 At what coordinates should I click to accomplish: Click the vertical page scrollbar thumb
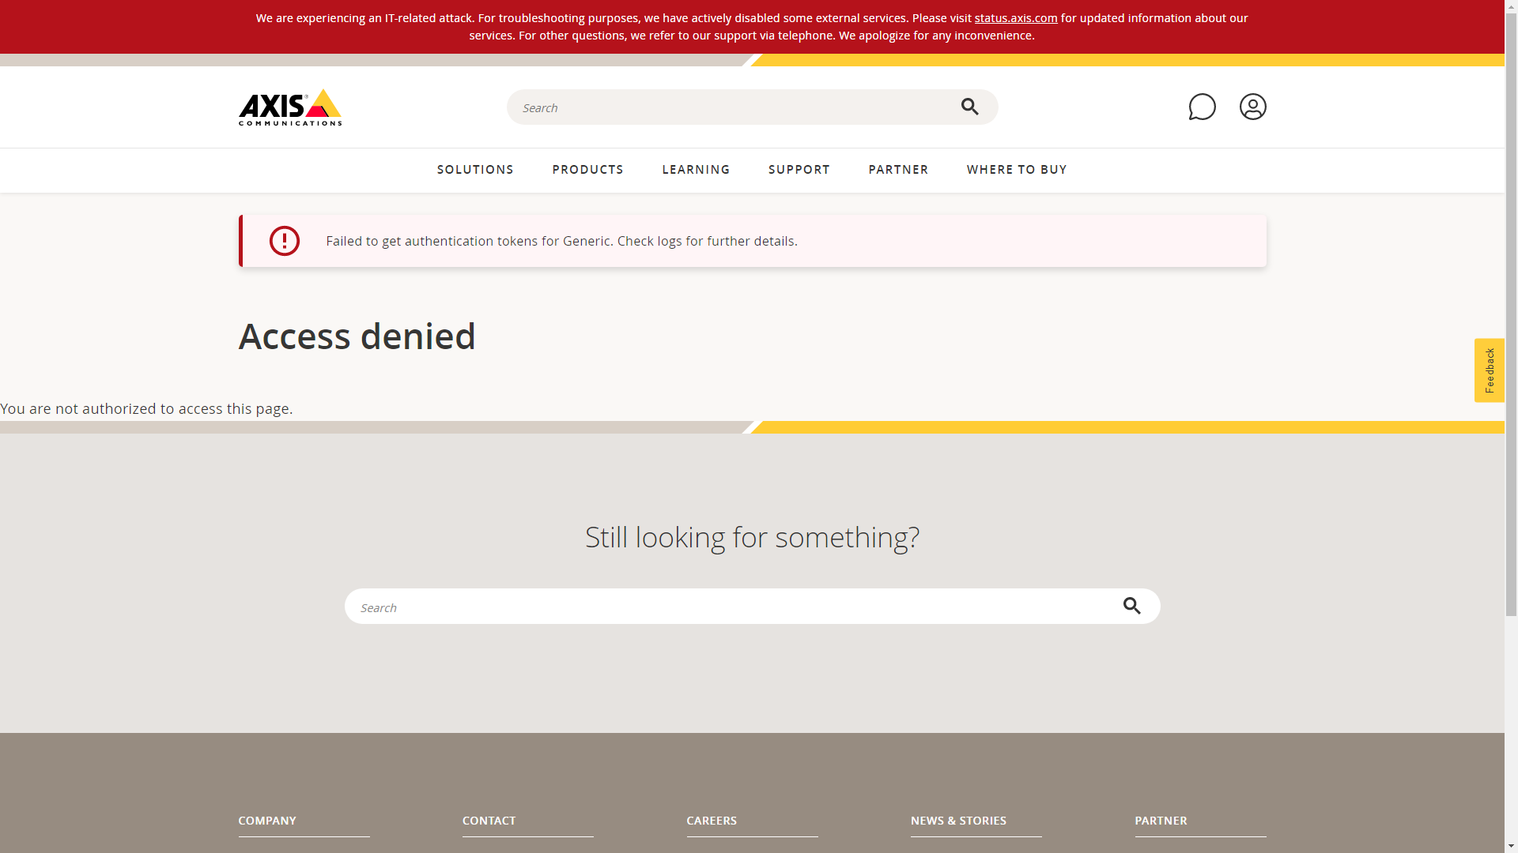[x=1511, y=316]
